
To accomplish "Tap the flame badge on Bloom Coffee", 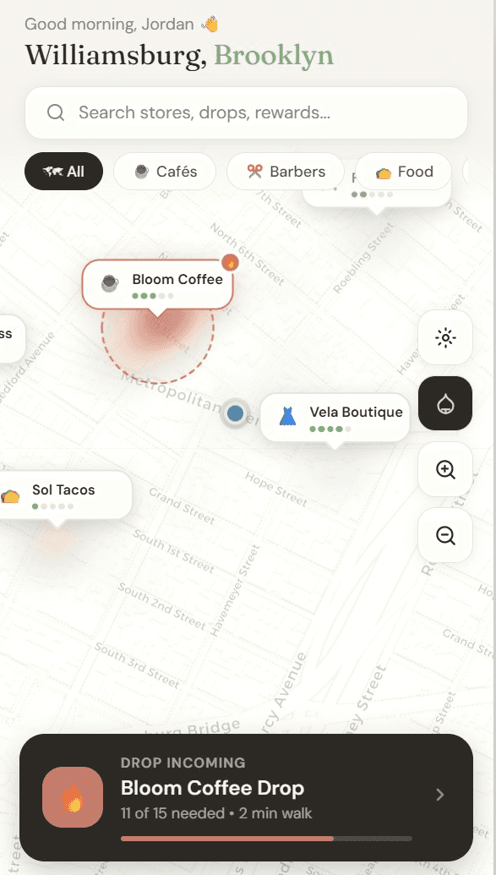I will click(x=230, y=262).
